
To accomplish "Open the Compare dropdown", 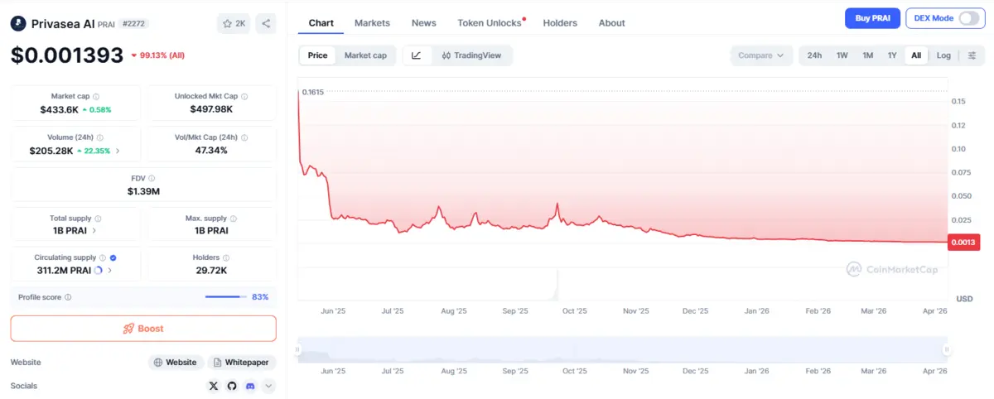I will point(760,55).
